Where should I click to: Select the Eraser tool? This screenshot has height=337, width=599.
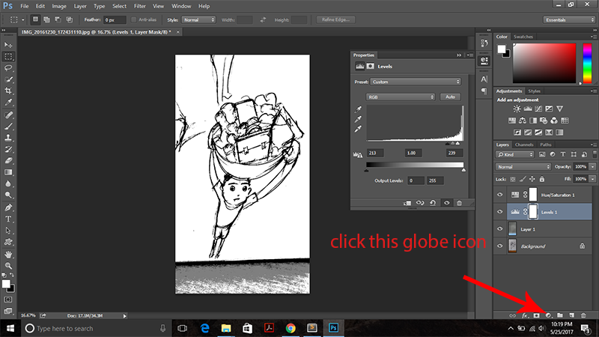click(8, 161)
